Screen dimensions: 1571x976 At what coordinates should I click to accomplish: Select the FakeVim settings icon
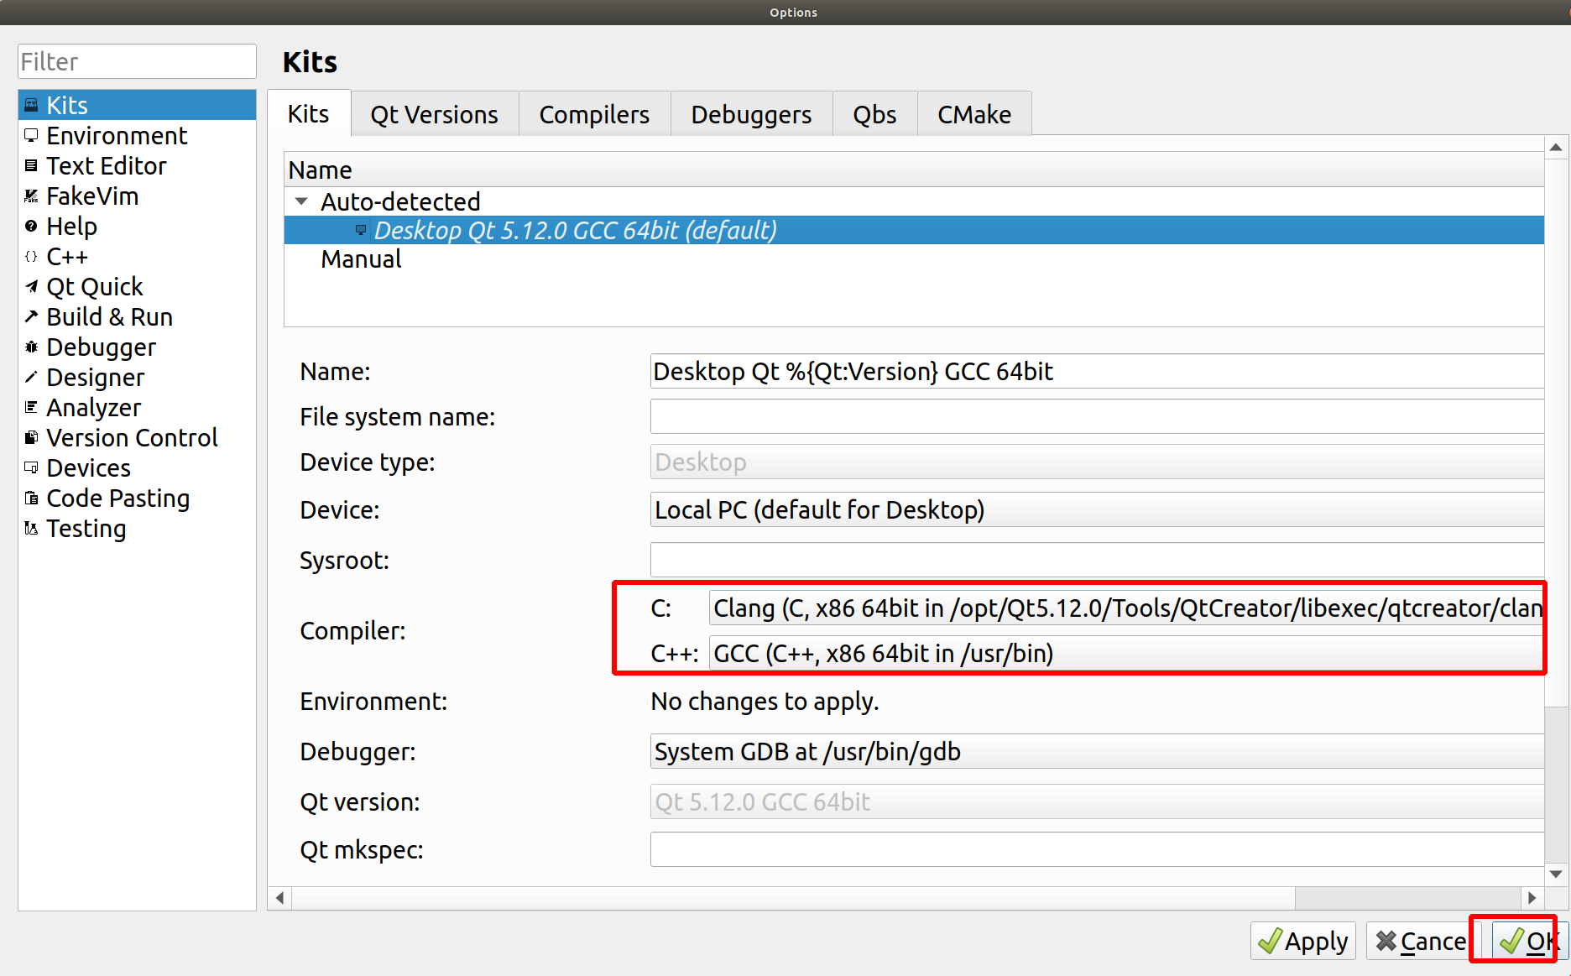click(31, 196)
